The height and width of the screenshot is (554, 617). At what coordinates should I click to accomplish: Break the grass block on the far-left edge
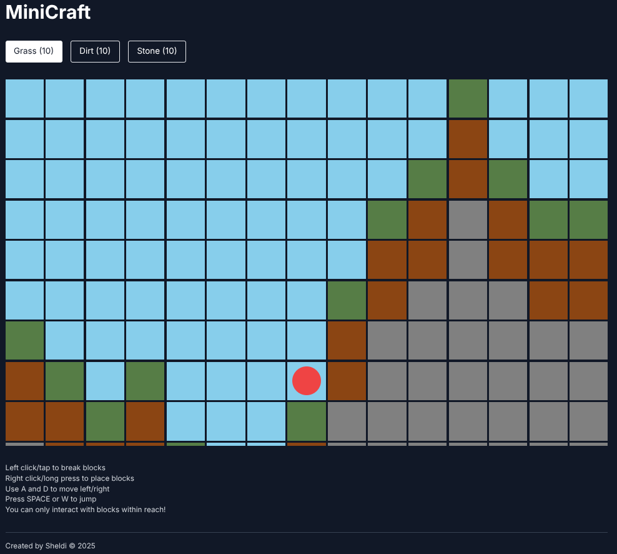(x=24, y=340)
